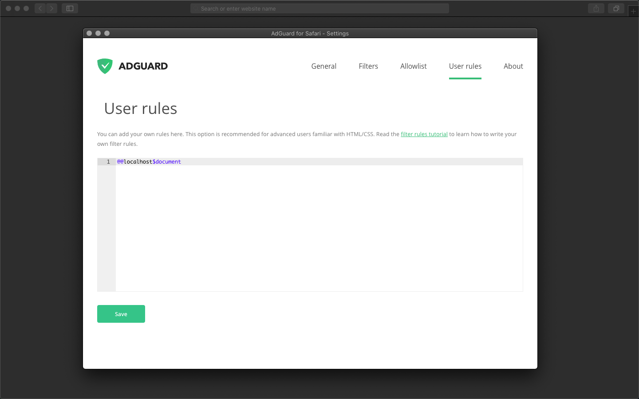Select the @@localhost$document rule text
Viewport: 639px width, 399px height.
click(x=149, y=161)
